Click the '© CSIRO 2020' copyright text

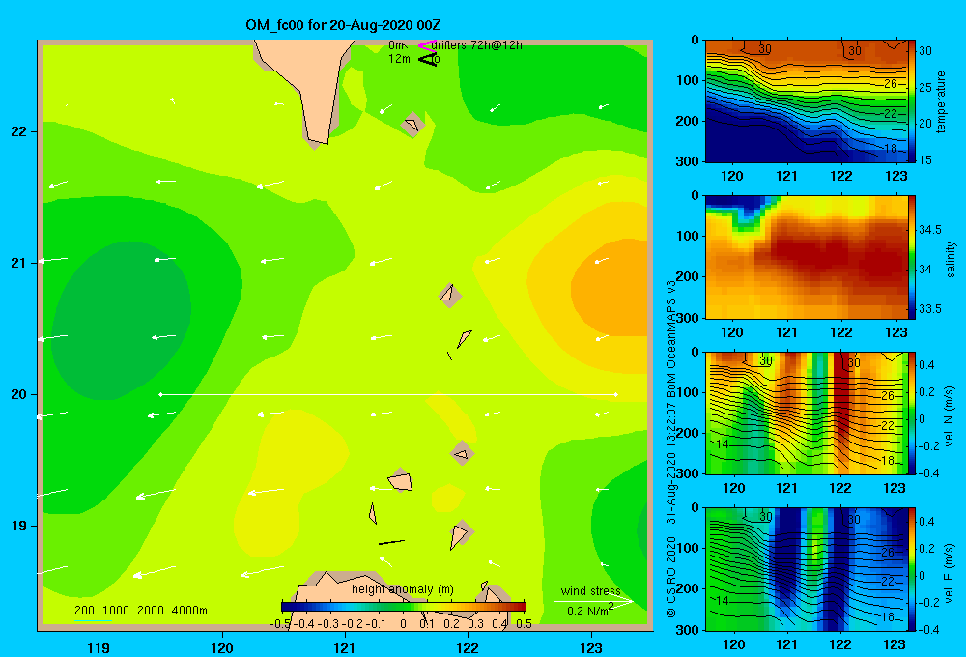point(671,577)
